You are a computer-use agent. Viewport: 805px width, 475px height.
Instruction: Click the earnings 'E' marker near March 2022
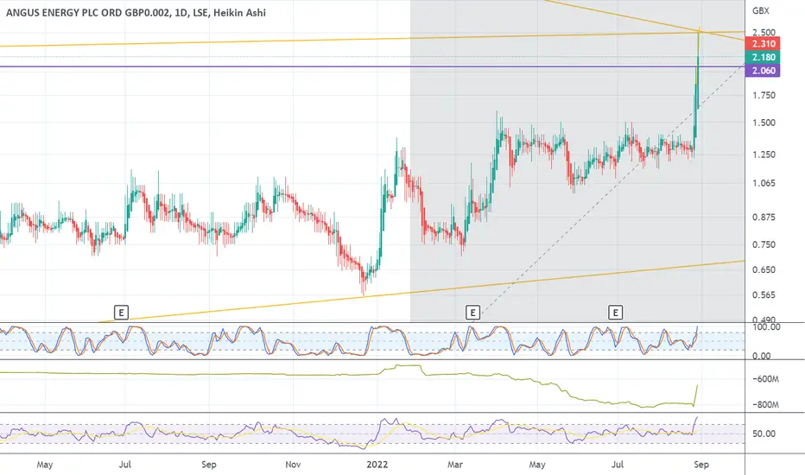pos(472,313)
